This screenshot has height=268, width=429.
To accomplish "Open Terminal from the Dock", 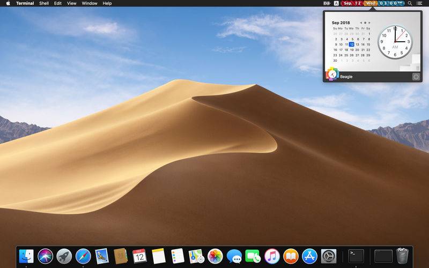I will [356, 256].
